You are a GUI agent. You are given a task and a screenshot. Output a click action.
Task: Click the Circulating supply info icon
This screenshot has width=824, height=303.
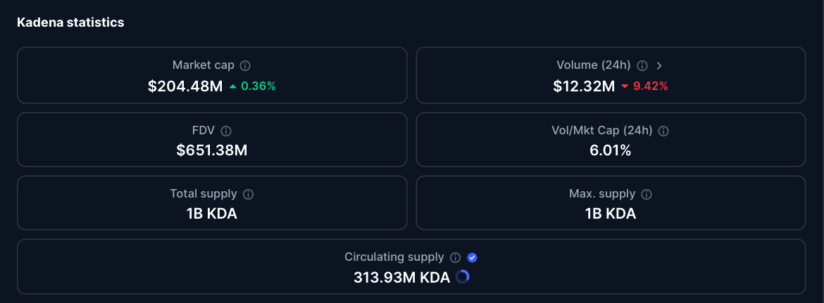coord(456,257)
